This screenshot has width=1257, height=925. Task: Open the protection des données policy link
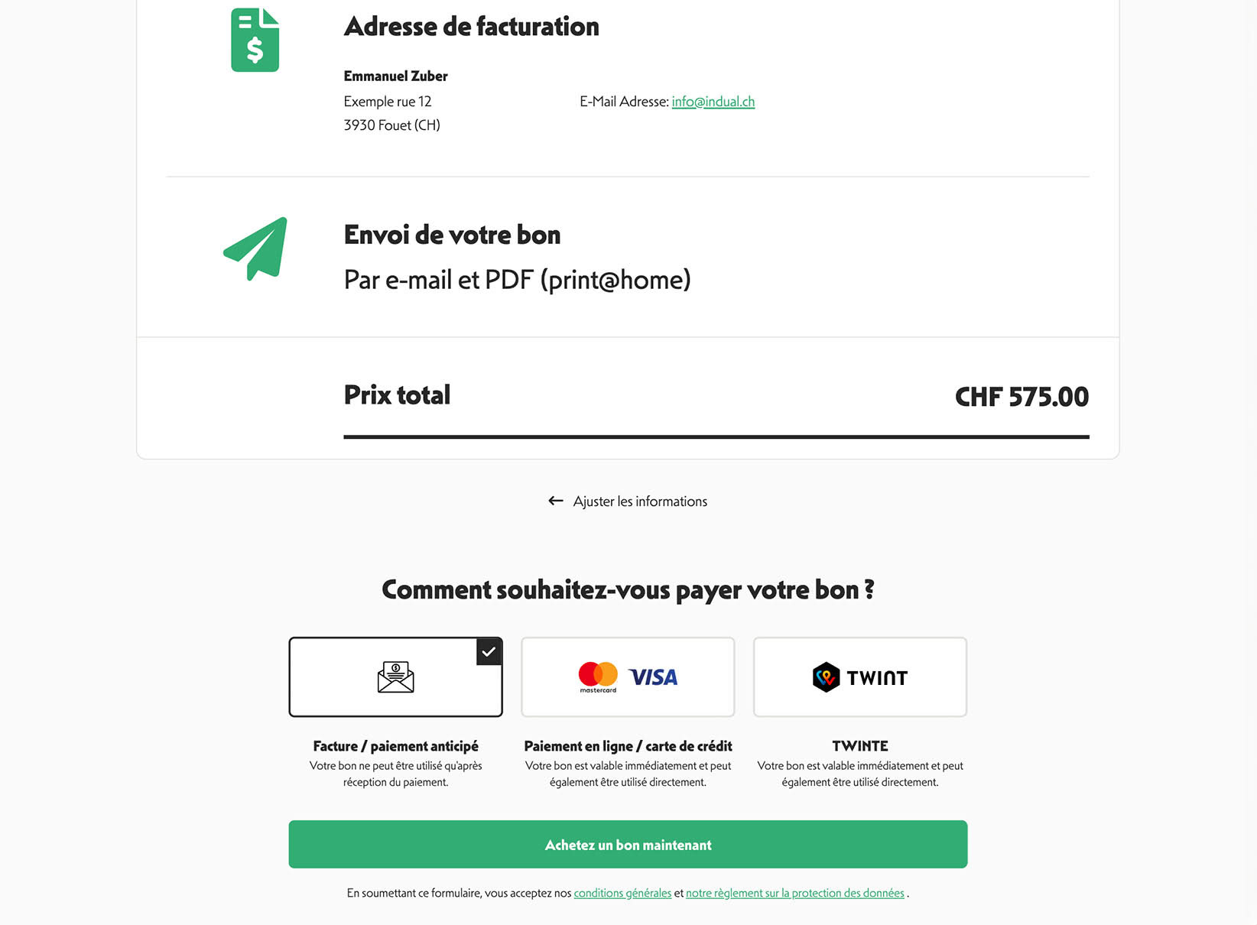tap(794, 893)
